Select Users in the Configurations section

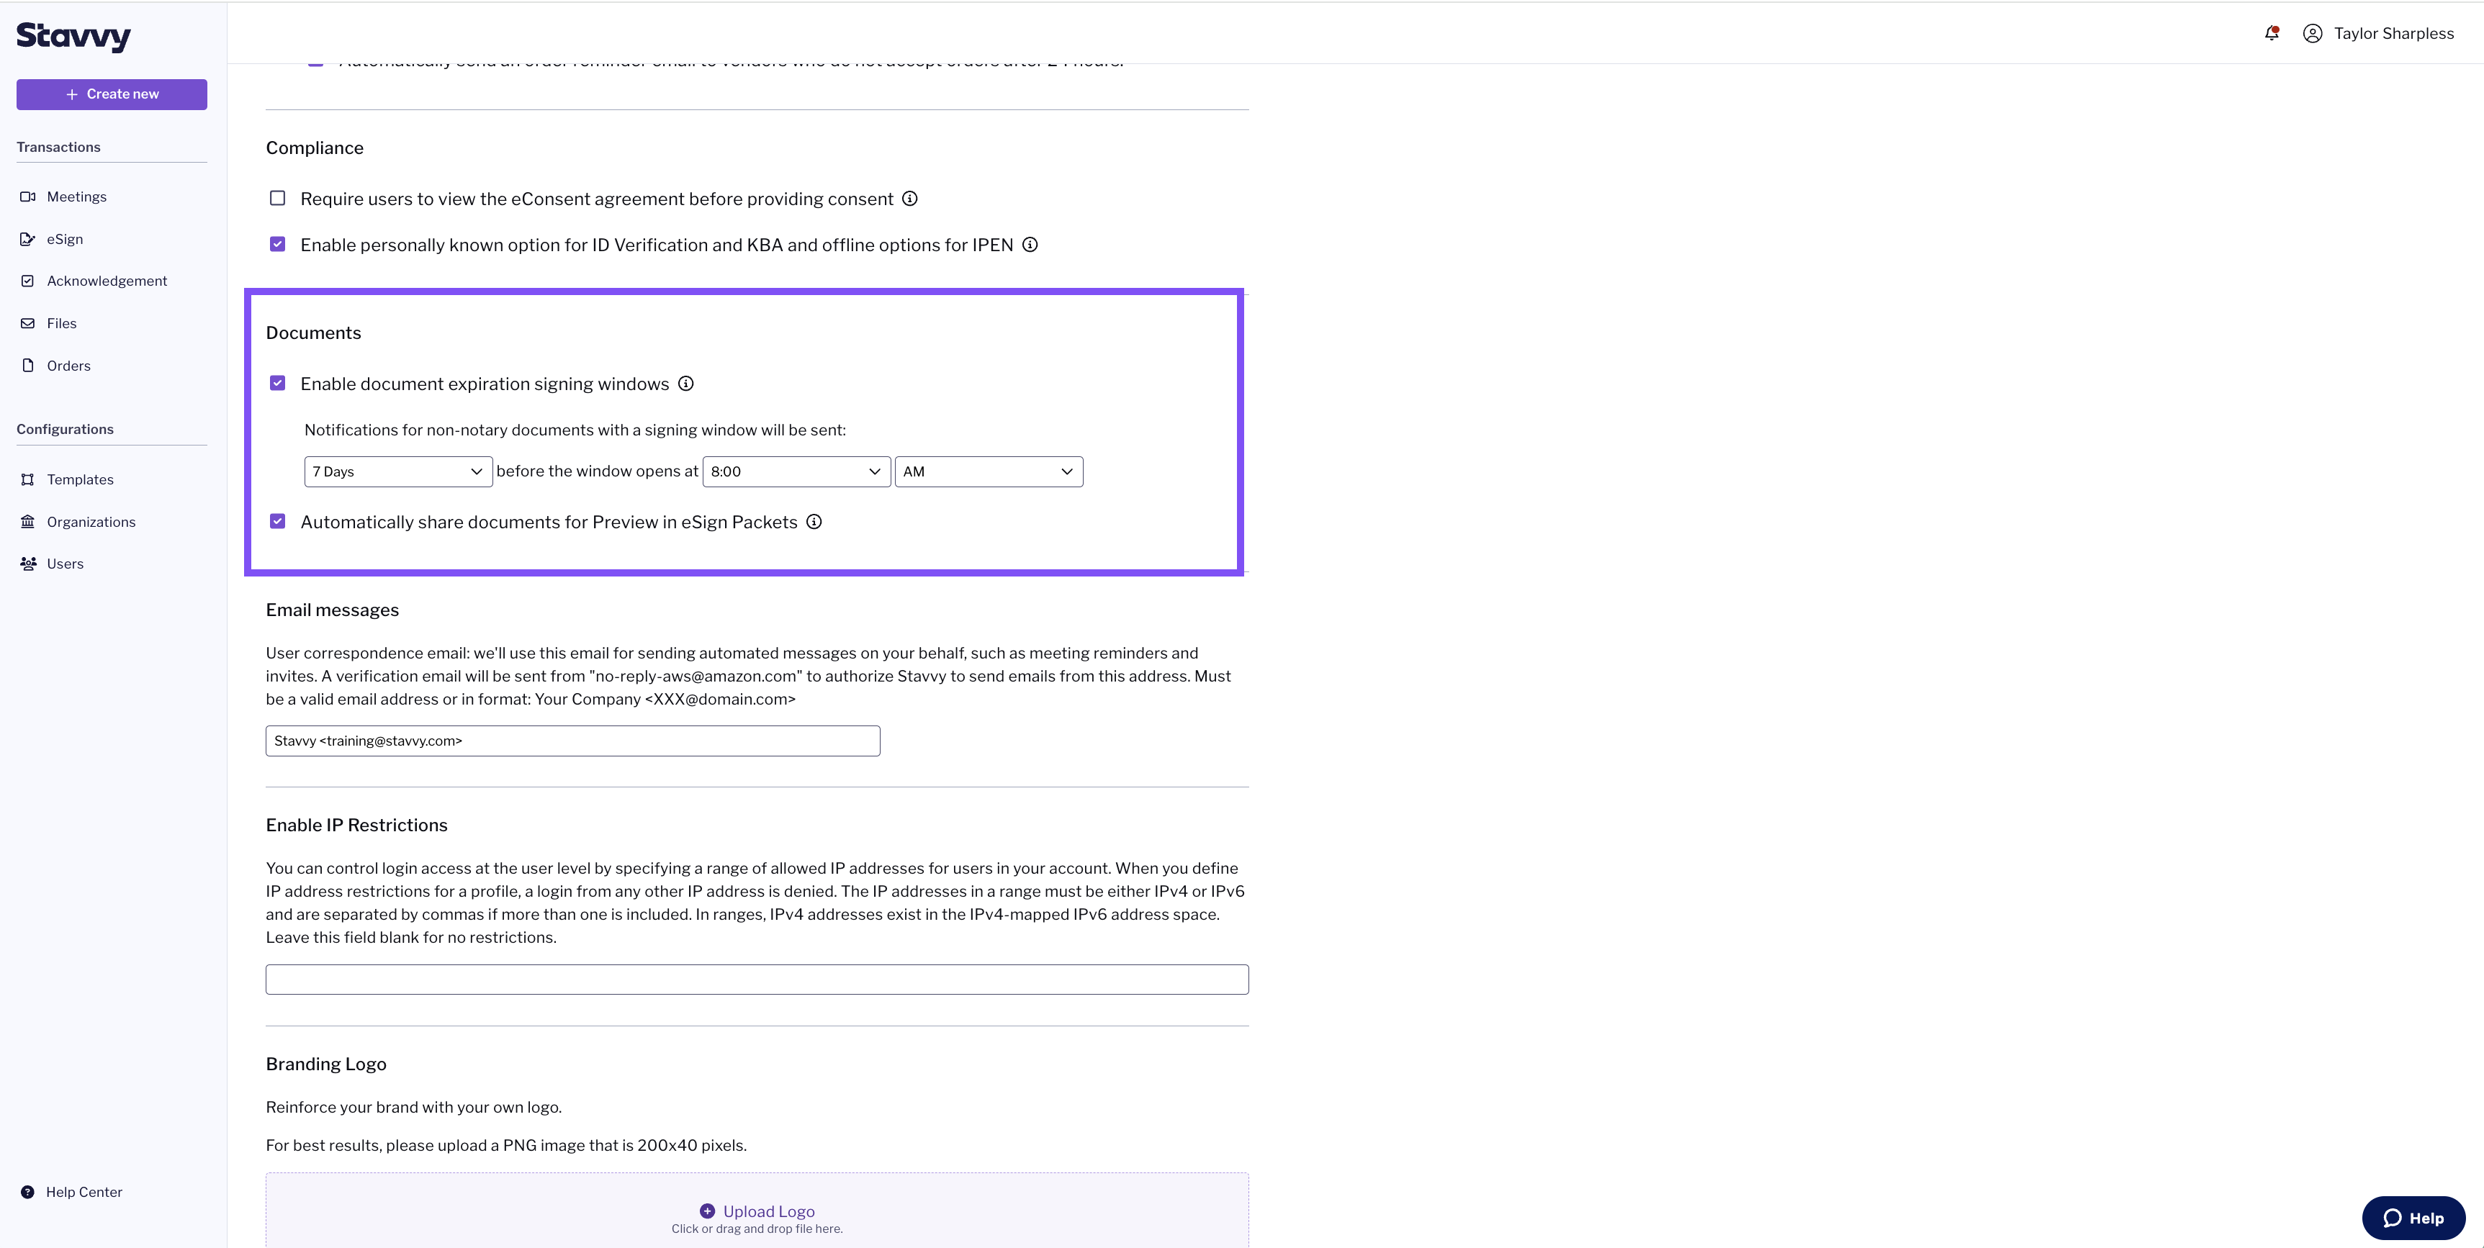(65, 563)
